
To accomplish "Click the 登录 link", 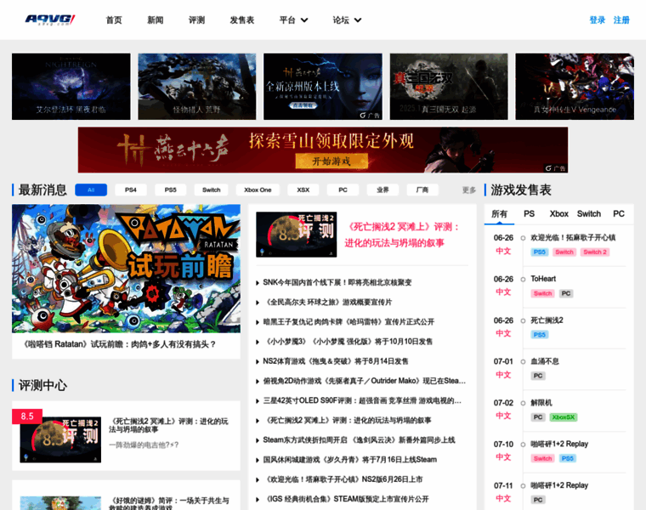I will (x=597, y=20).
